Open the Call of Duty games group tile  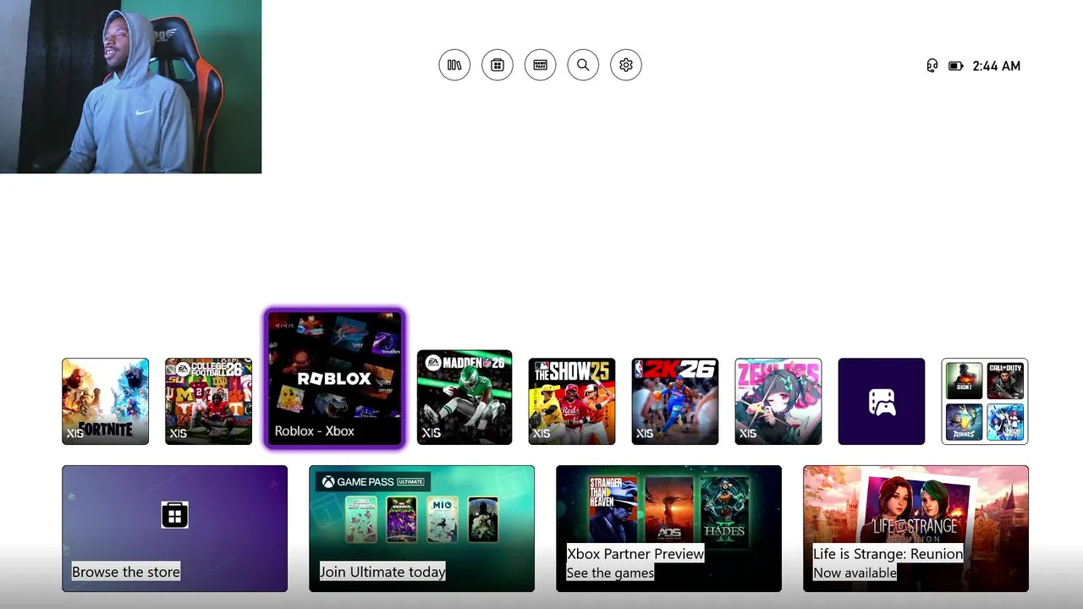point(985,402)
